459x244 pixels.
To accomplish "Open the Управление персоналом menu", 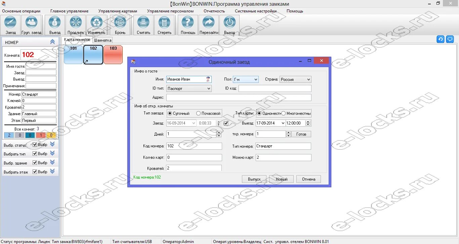I will (170, 11).
